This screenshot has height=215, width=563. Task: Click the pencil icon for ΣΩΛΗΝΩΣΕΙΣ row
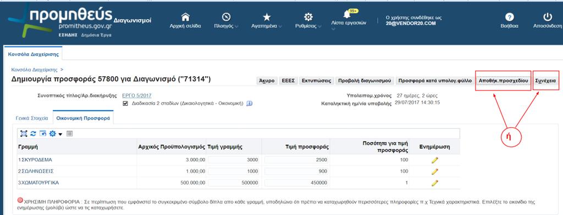pyautogui.click(x=434, y=171)
